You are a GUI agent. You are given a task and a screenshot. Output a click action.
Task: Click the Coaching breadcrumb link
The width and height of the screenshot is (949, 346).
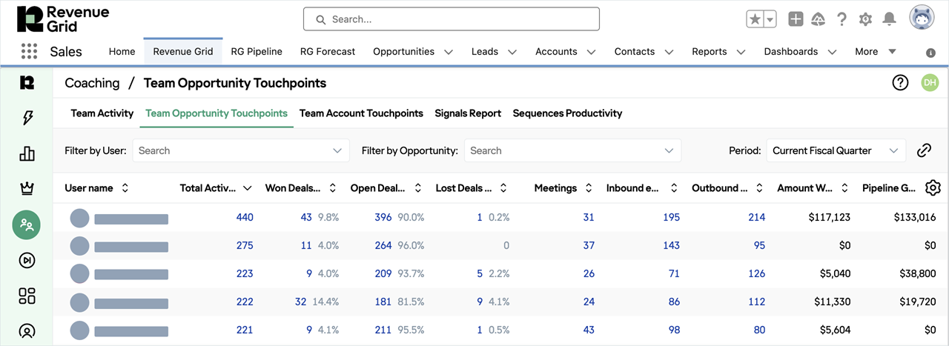pyautogui.click(x=92, y=83)
